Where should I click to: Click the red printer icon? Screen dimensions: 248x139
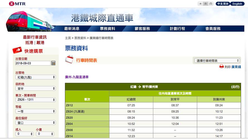222,66
